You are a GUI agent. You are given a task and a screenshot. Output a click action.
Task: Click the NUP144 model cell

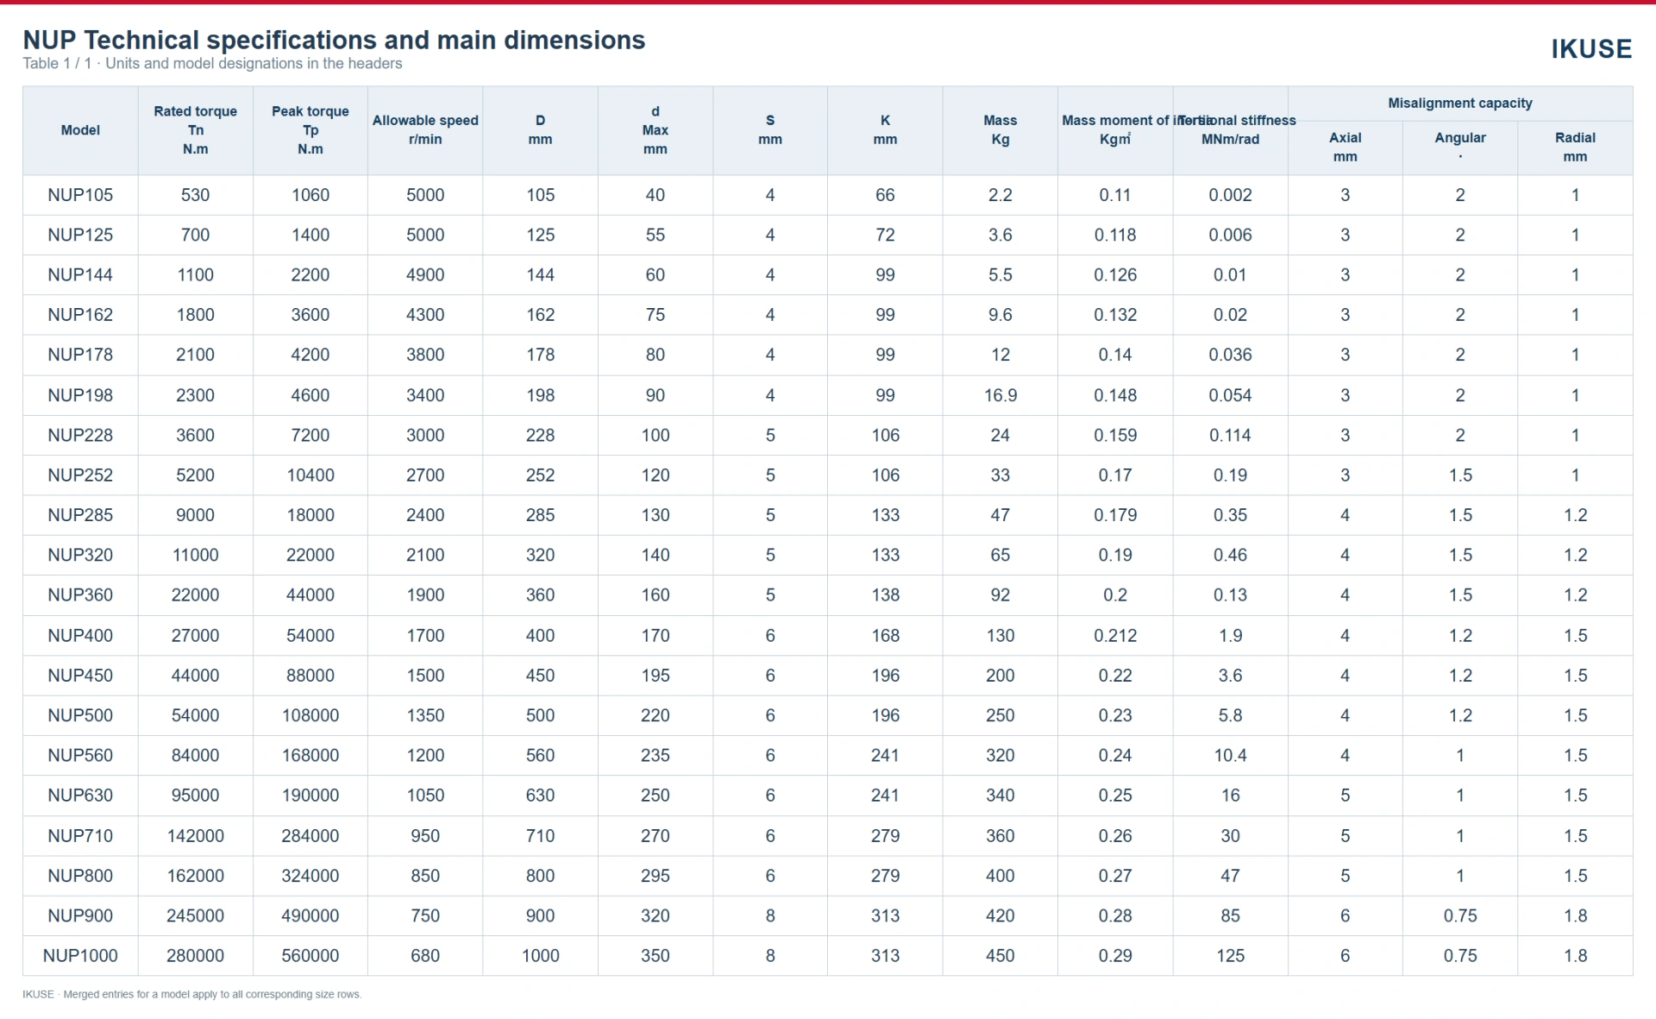pyautogui.click(x=80, y=275)
